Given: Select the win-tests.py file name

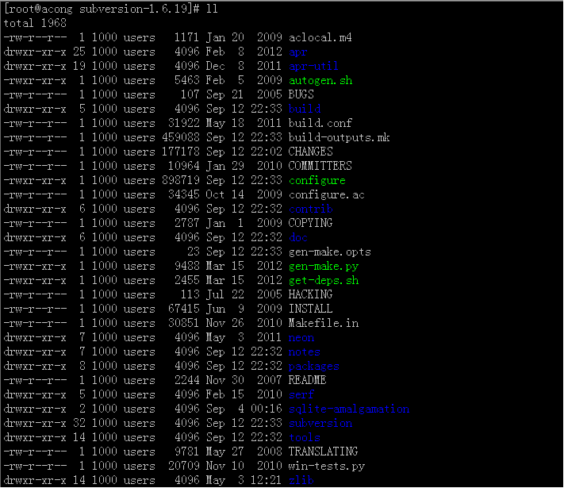Looking at the screenshot, I should click(327, 466).
